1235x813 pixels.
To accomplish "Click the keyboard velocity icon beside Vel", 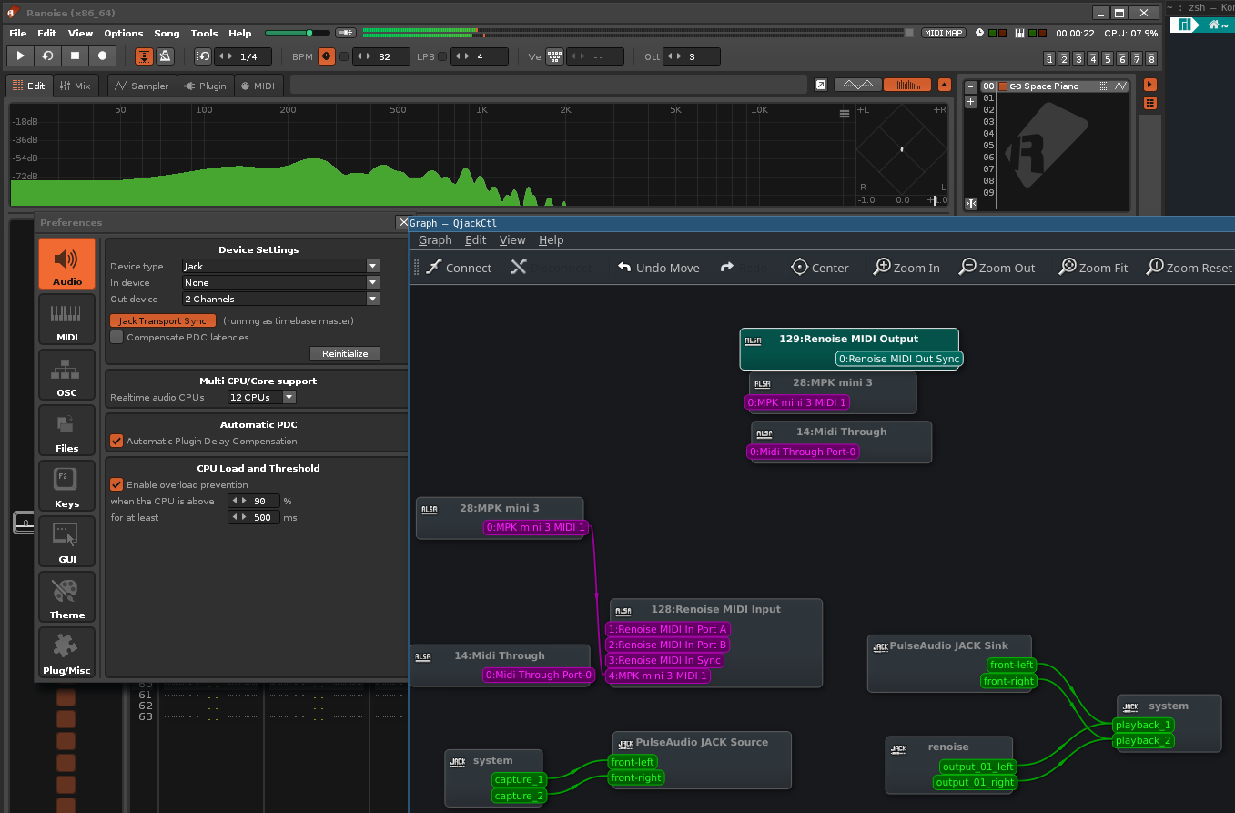I will point(555,56).
